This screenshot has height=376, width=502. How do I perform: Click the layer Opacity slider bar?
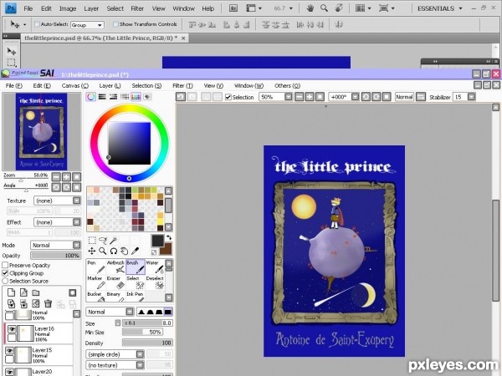55,256
